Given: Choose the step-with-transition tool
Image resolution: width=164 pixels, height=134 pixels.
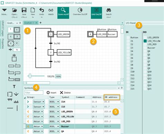Looking at the screenshot, I should (x=14, y=58).
